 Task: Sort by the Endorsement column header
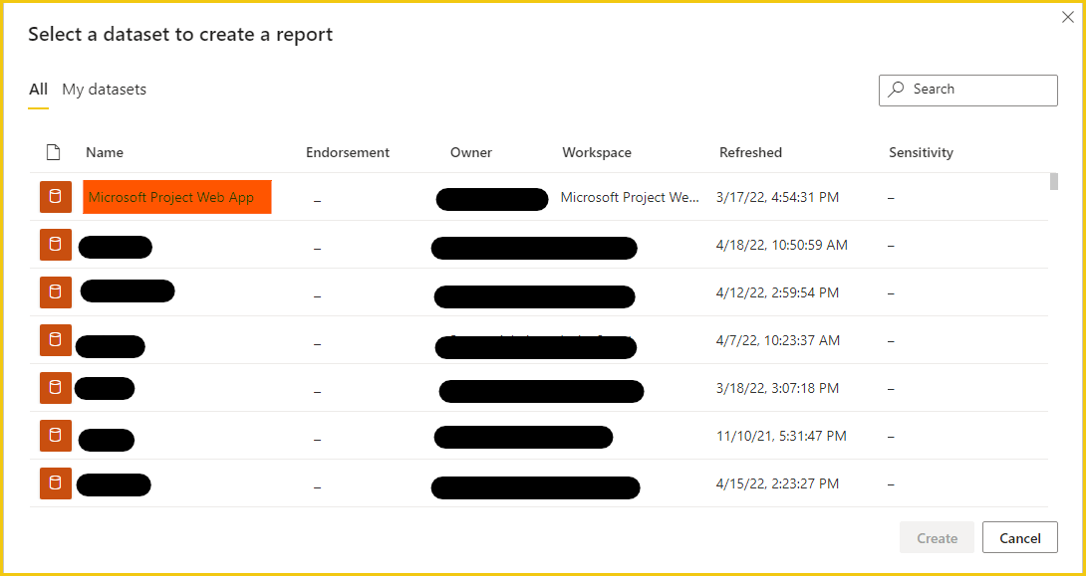point(348,153)
